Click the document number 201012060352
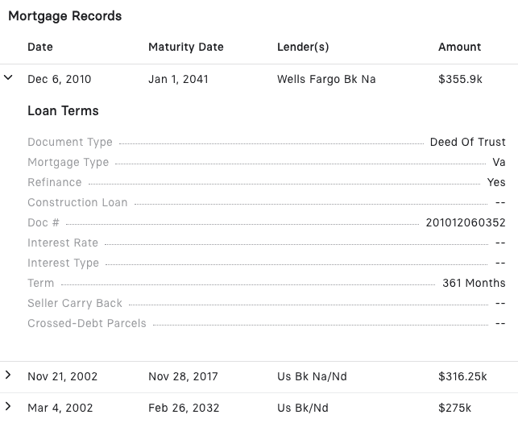 point(466,222)
